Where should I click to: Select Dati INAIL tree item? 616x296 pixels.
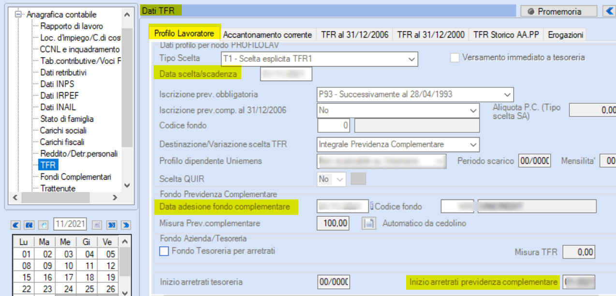tap(58, 107)
